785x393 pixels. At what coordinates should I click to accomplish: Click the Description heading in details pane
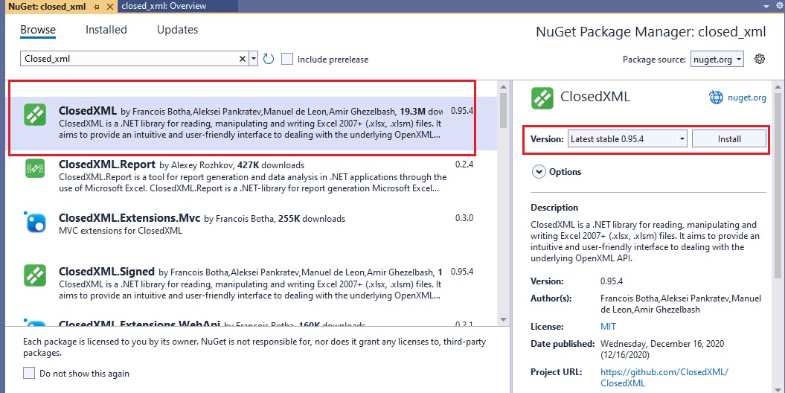click(554, 207)
